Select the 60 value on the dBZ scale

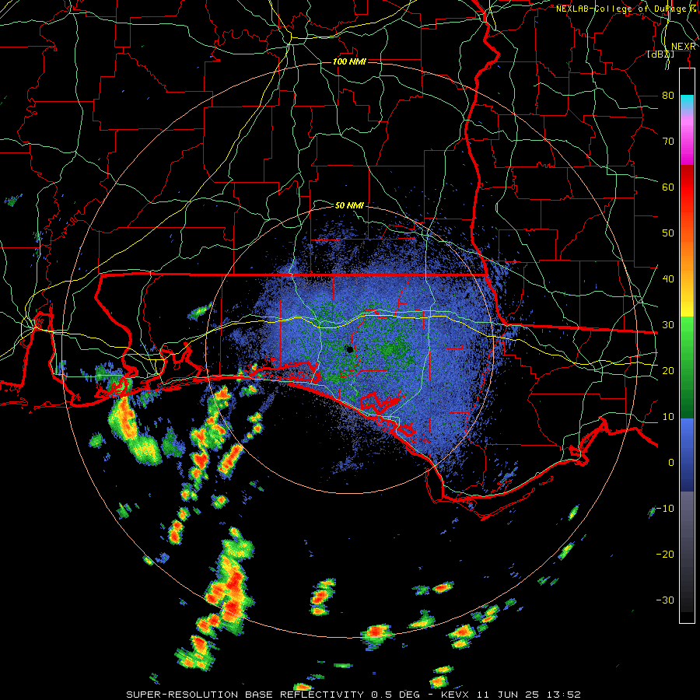click(668, 187)
